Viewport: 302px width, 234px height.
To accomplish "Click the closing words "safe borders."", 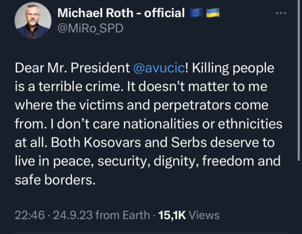I will pyautogui.click(x=62, y=180).
